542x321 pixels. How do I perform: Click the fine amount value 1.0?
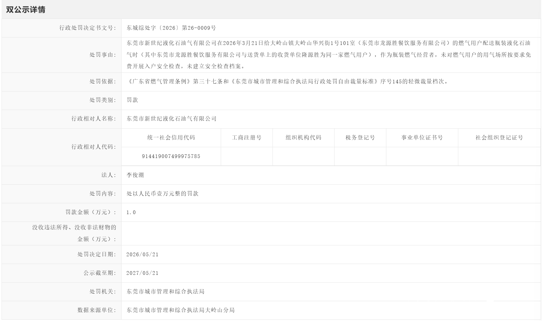pyautogui.click(x=131, y=213)
